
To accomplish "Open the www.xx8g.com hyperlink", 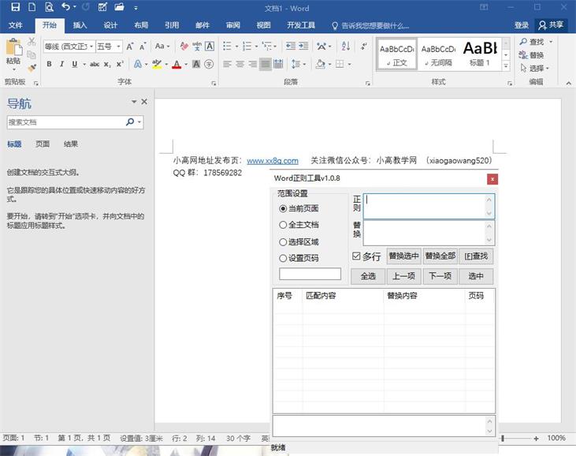I will (x=273, y=161).
